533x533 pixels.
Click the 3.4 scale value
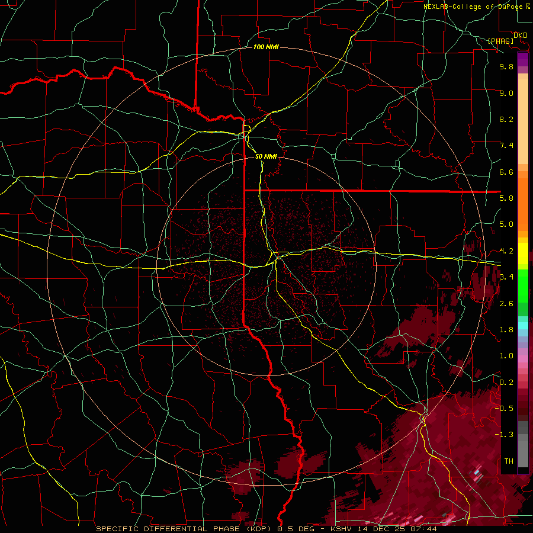[x=506, y=277]
